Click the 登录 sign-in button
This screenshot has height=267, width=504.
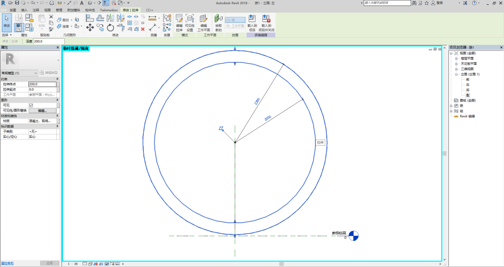pyautogui.click(x=437, y=3)
